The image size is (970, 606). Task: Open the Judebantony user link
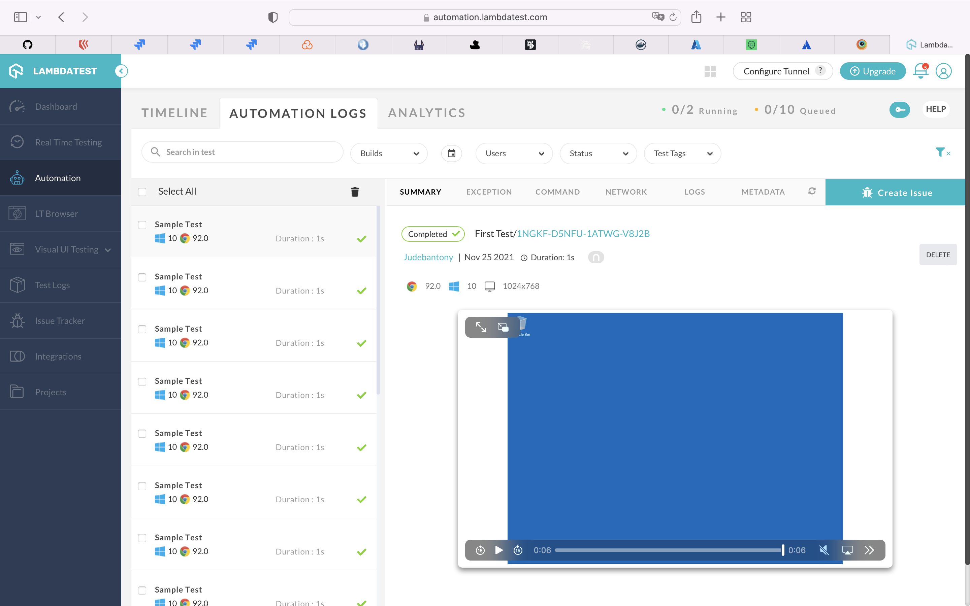[428, 257]
